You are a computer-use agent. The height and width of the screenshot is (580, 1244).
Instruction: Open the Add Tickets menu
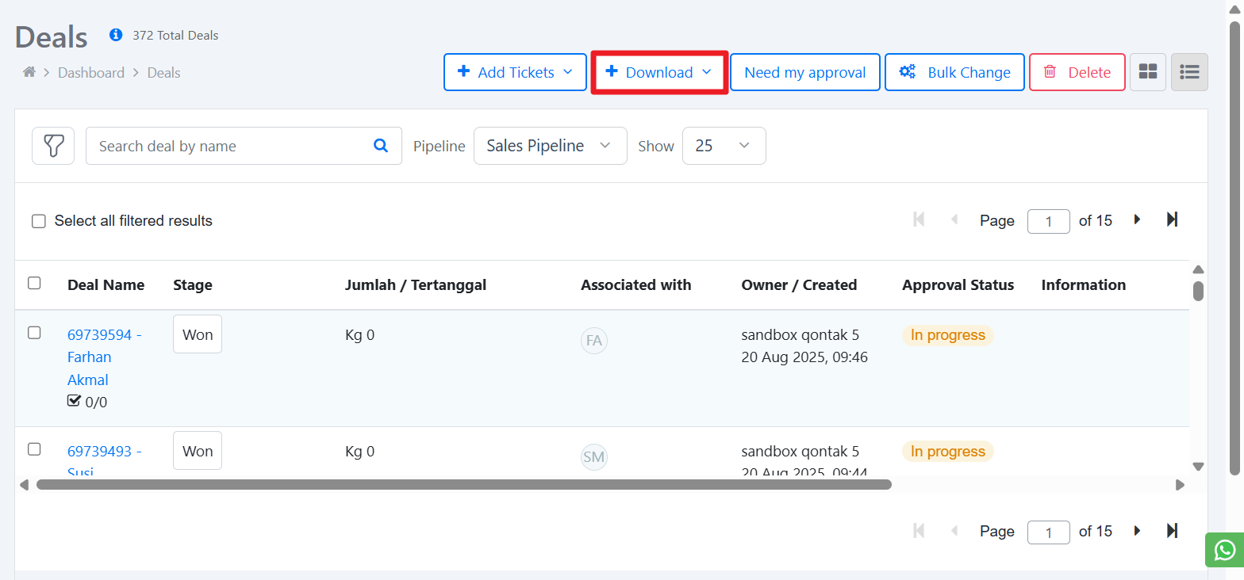coord(515,72)
